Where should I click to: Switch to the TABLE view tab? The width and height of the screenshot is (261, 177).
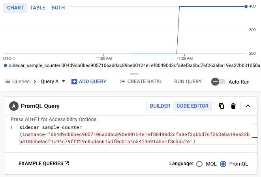point(38,8)
